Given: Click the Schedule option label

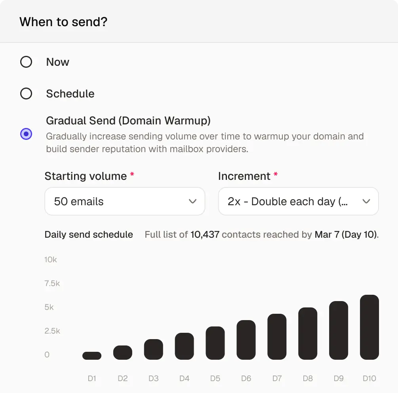Looking at the screenshot, I should click(x=70, y=94).
